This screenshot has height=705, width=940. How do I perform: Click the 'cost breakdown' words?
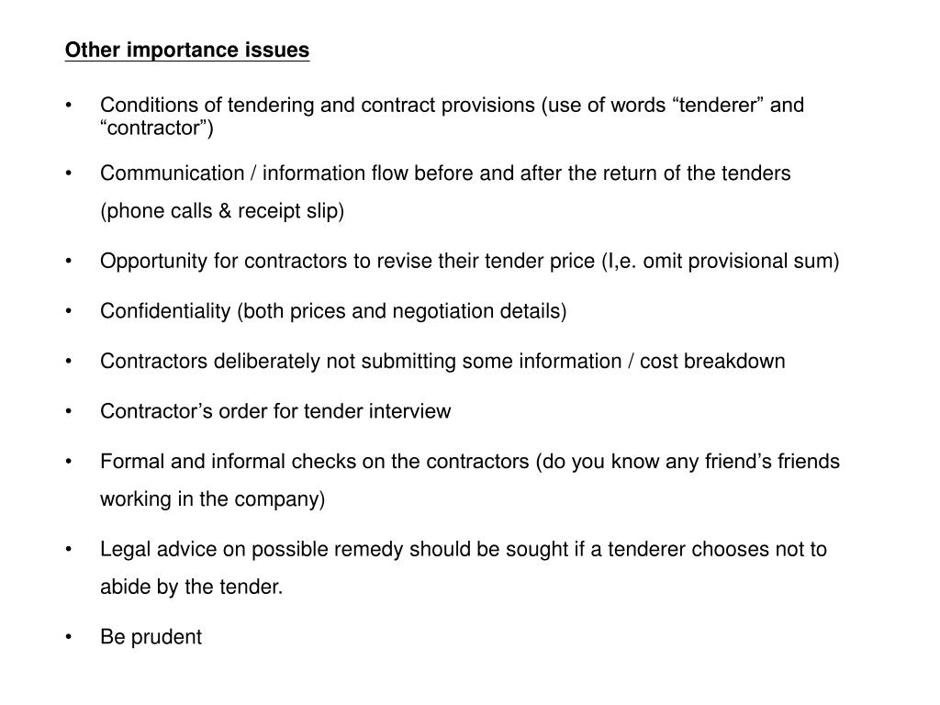pos(712,362)
